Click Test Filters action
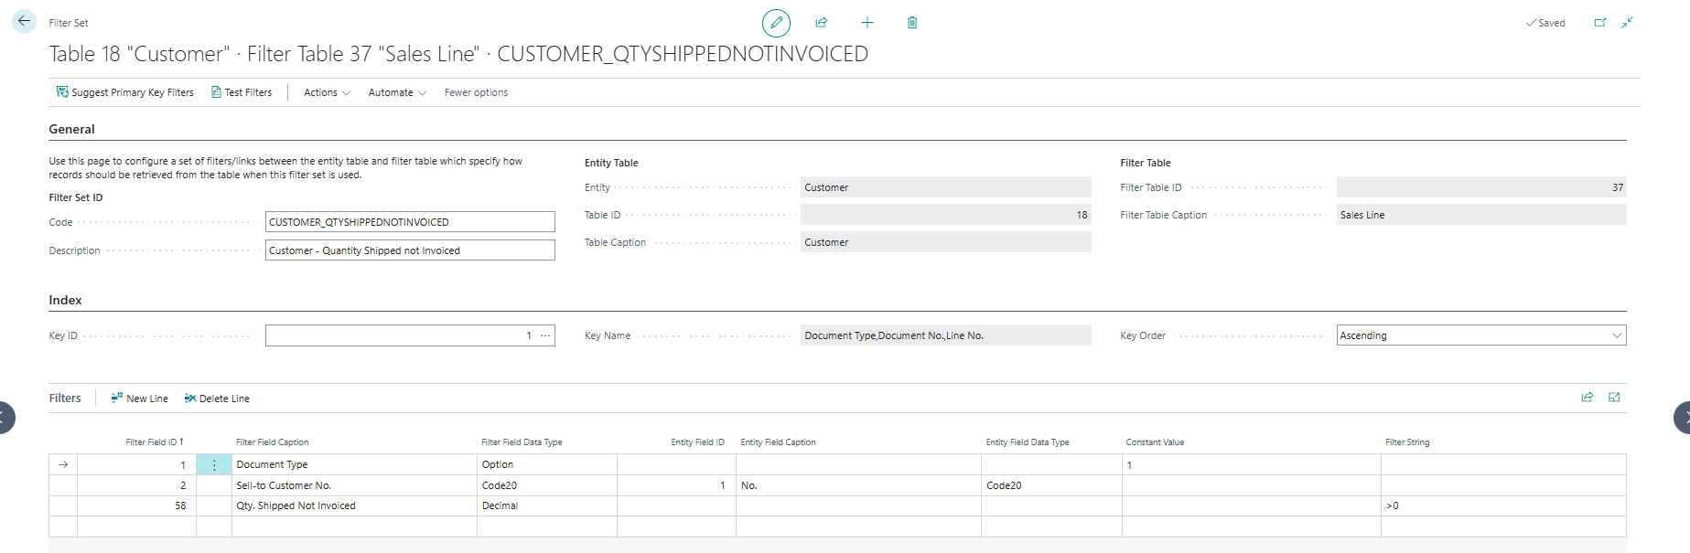 click(x=242, y=92)
